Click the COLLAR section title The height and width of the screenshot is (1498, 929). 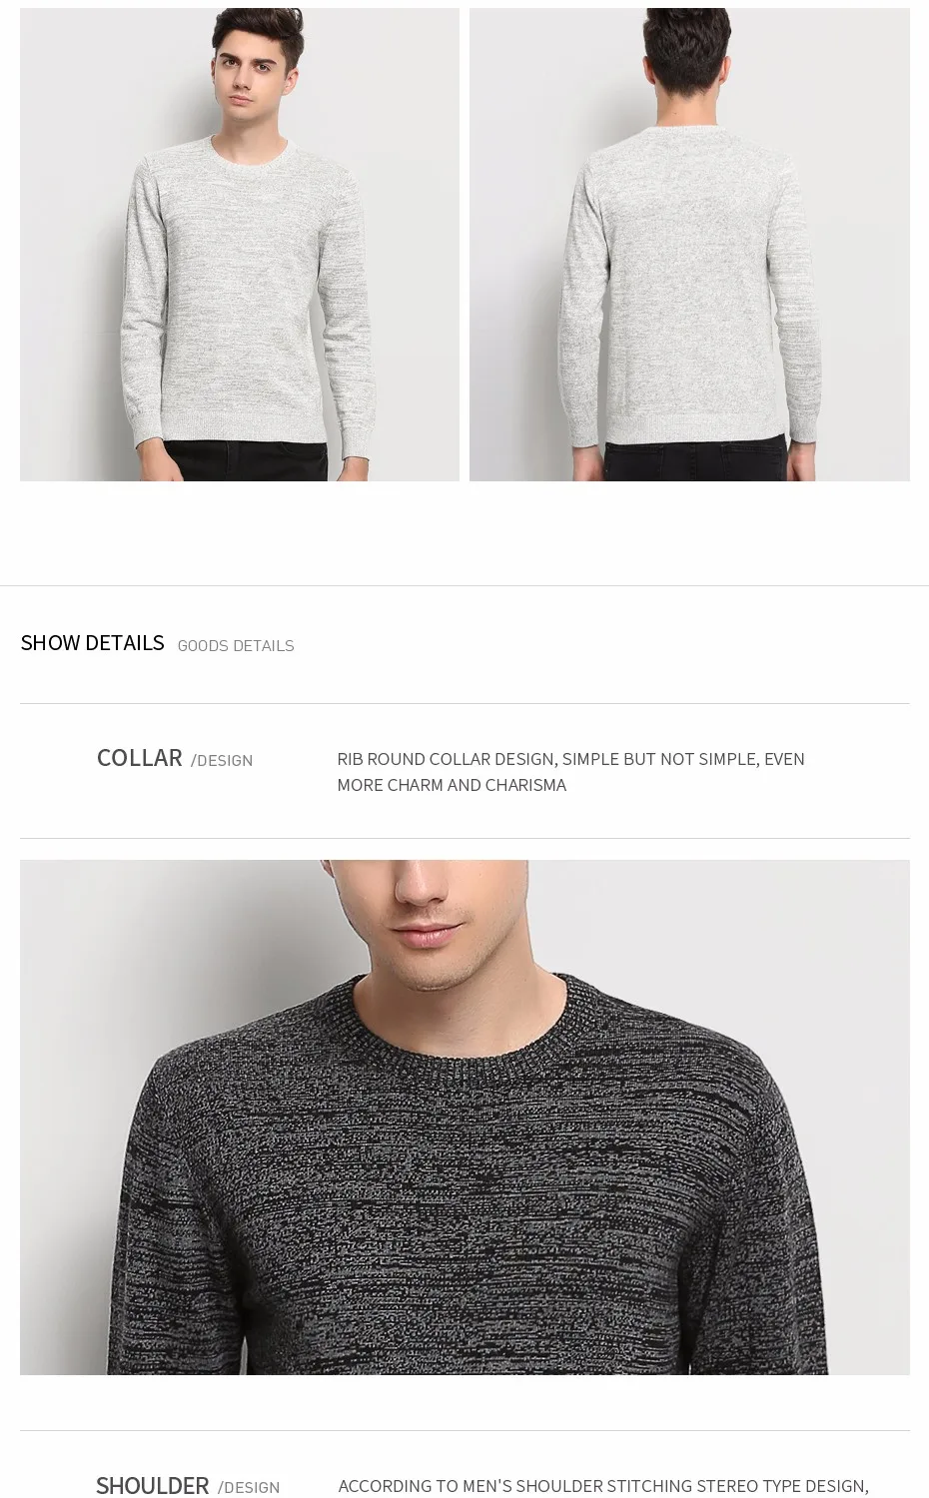[x=139, y=758]
